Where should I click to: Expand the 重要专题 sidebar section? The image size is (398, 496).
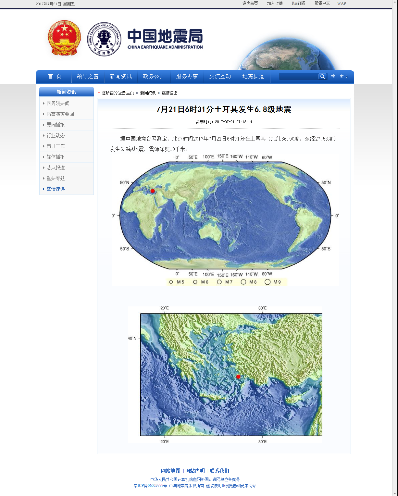56,178
